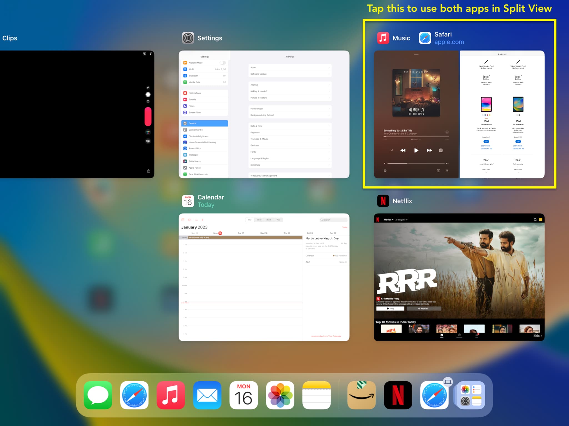Tap shuffle icon in Music player
Image resolution: width=569 pixels, height=426 pixels.
[392, 150]
